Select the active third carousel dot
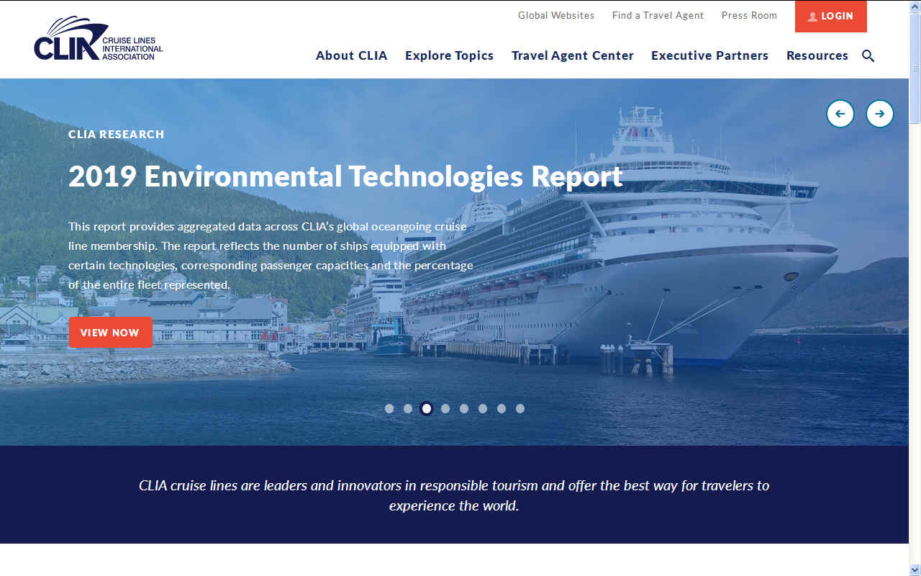 click(427, 408)
